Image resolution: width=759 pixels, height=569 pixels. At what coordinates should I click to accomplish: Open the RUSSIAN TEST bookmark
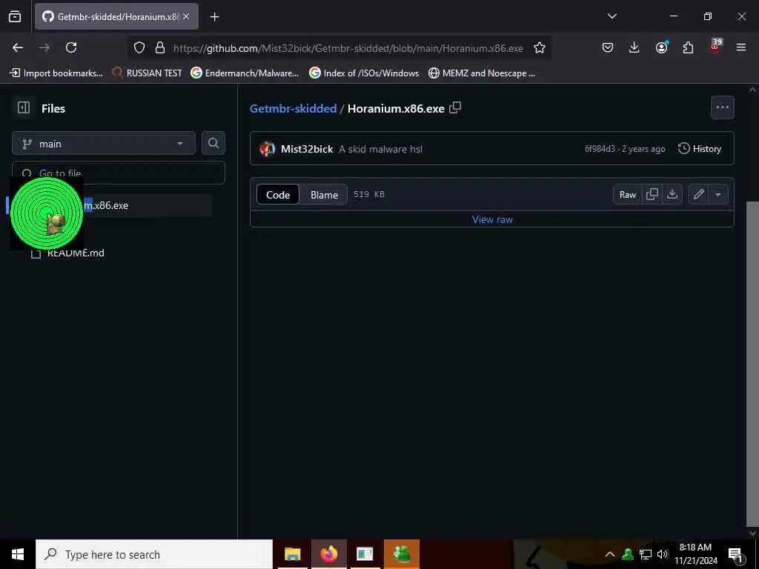coord(148,73)
